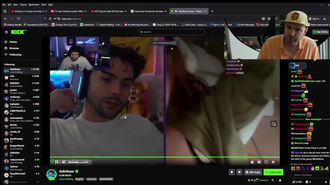The height and width of the screenshot is (185, 330).
Task: Toggle theater mode in video player
Action: point(259,162)
